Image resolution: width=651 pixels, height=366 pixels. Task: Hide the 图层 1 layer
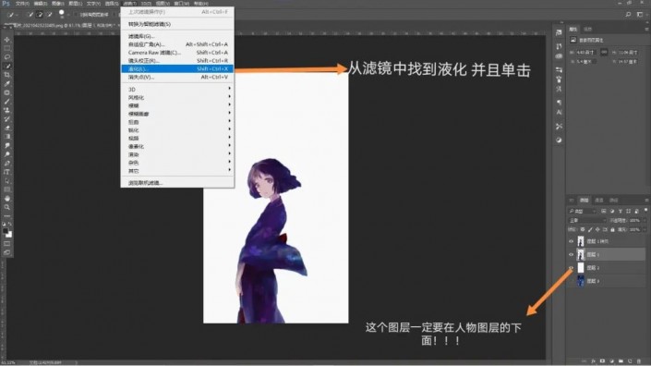571,255
